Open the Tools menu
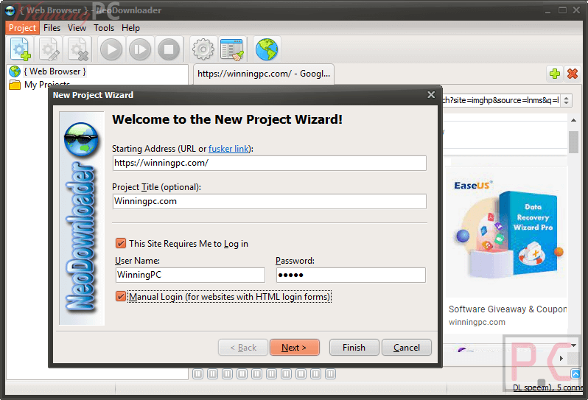The image size is (588, 400). [x=104, y=28]
